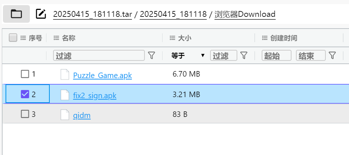Open the 等于 comparison dropdown
Screen dimensions: 349x155
188,55
